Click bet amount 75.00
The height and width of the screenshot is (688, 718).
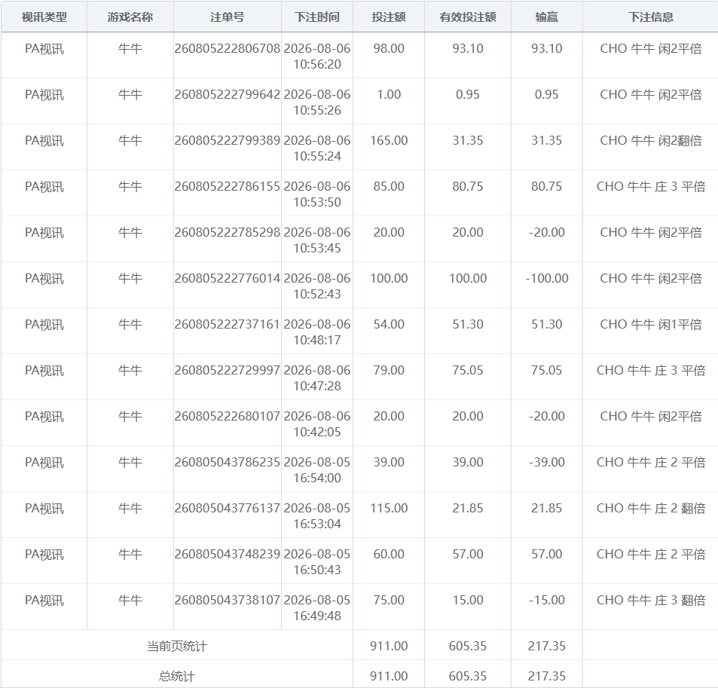click(x=389, y=600)
